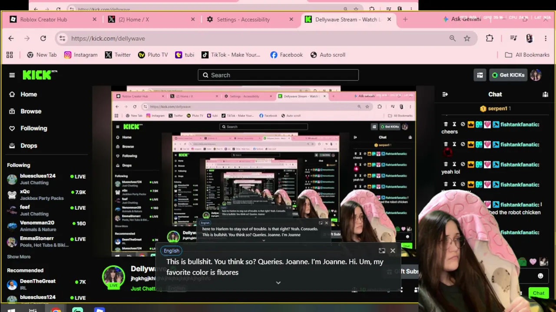Screen dimensions: 556x312
Task: Click Ask Gemini button
Action: point(462,19)
